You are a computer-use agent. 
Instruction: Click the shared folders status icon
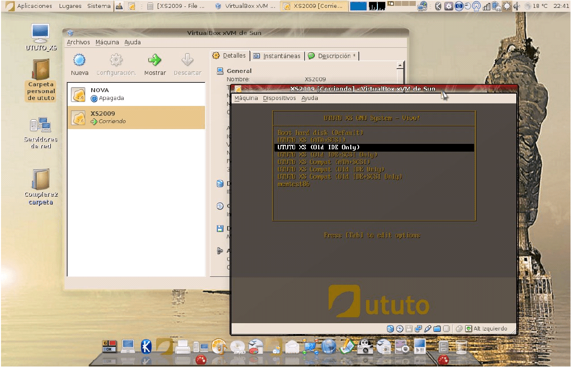coord(437,329)
